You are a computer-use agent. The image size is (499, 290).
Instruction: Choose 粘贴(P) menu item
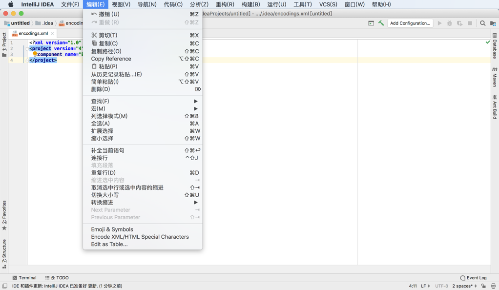[143, 66]
